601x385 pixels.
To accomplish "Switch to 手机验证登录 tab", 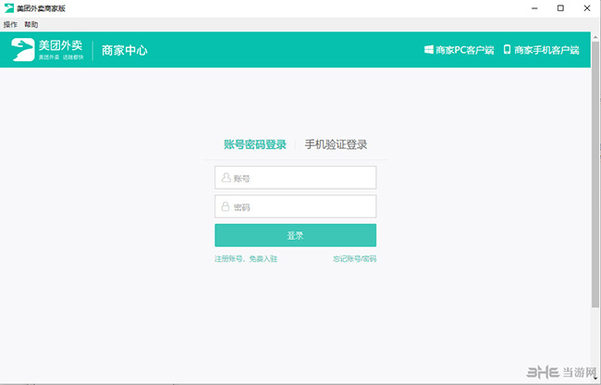I will [x=337, y=144].
